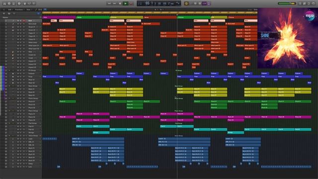Select the Fadown track header
This screenshot has height=179, width=318.
(21, 74)
